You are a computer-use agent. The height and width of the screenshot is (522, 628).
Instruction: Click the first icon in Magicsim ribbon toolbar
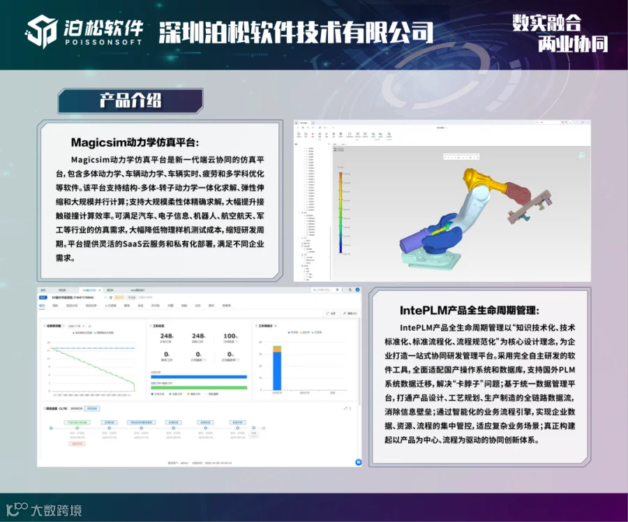[299, 134]
